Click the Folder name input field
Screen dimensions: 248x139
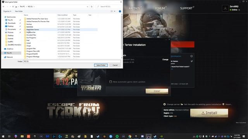point(72,61)
